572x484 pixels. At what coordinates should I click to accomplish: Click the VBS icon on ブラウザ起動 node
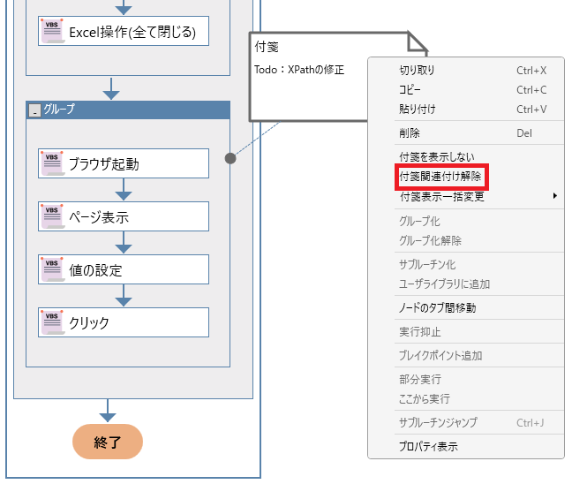(51, 163)
